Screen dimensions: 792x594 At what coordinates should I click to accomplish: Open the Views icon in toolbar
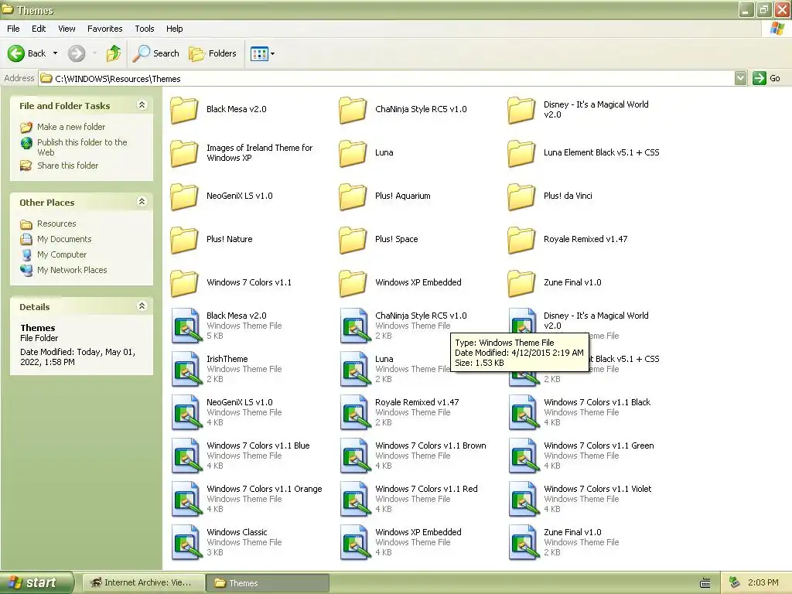coord(259,53)
